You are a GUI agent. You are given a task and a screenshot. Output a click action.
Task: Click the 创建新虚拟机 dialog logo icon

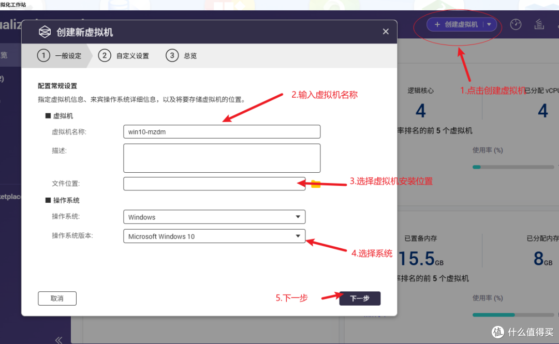(x=45, y=32)
